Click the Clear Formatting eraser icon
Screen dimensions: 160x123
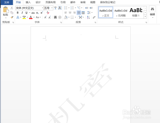tap(48, 13)
